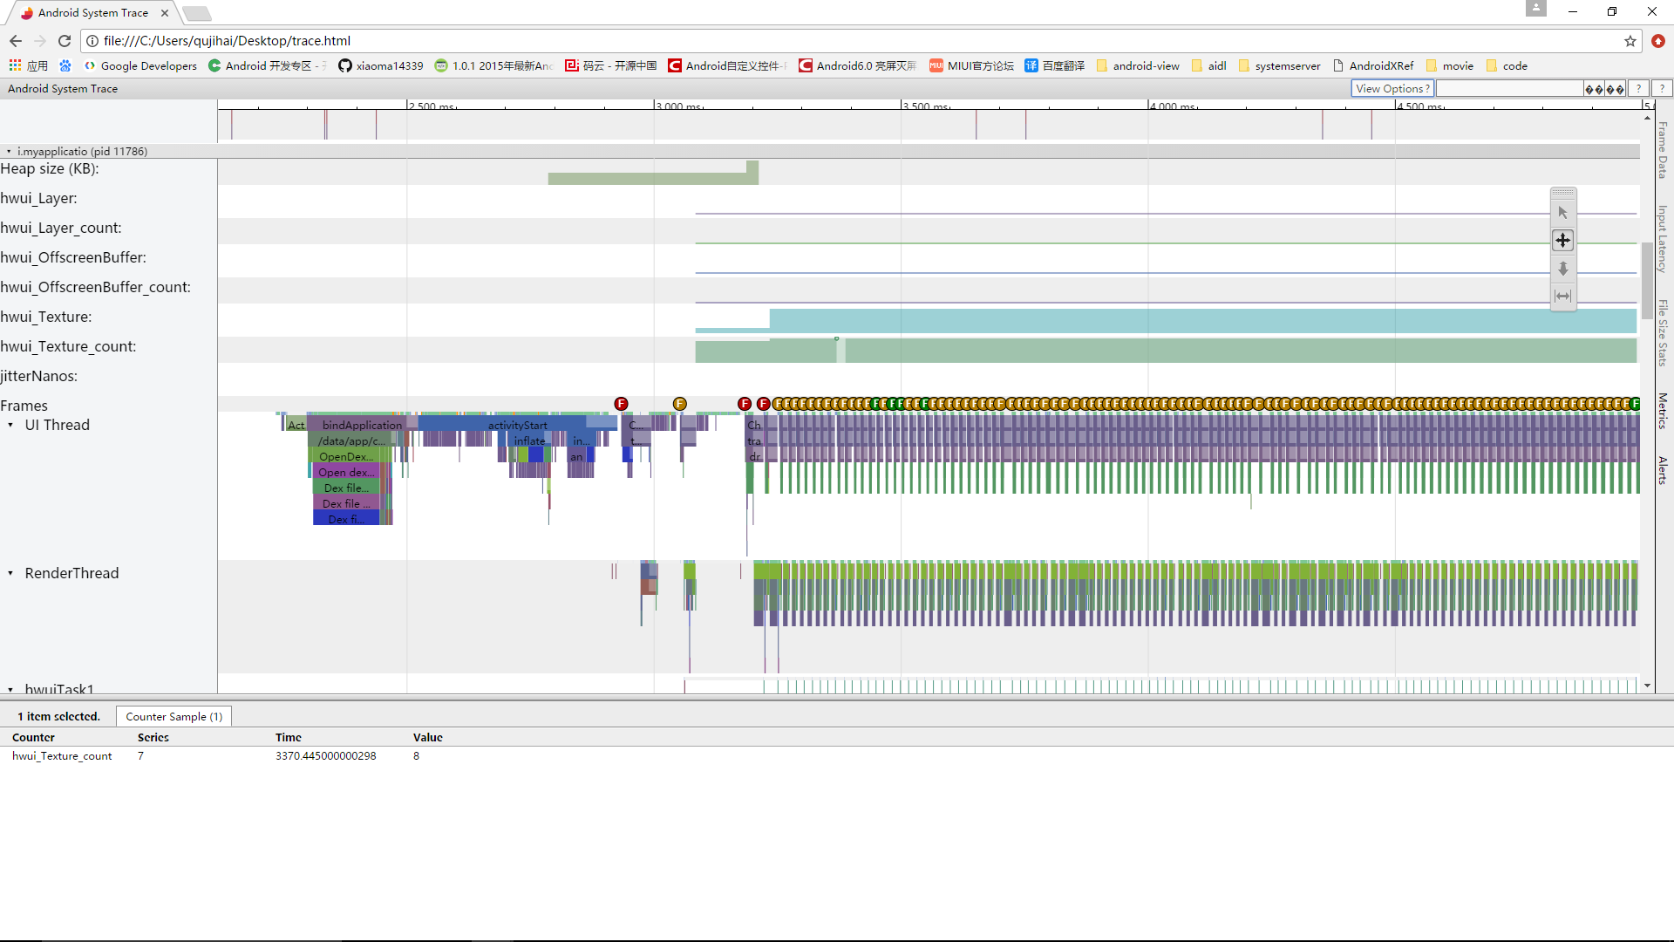Toggle visibility of i.myapplicatio pid 11786
Screen dimensions: 1674x942
coord(10,151)
